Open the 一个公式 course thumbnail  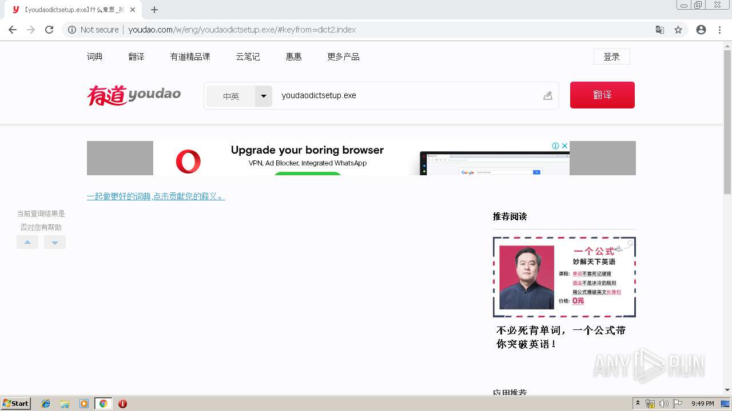564,277
